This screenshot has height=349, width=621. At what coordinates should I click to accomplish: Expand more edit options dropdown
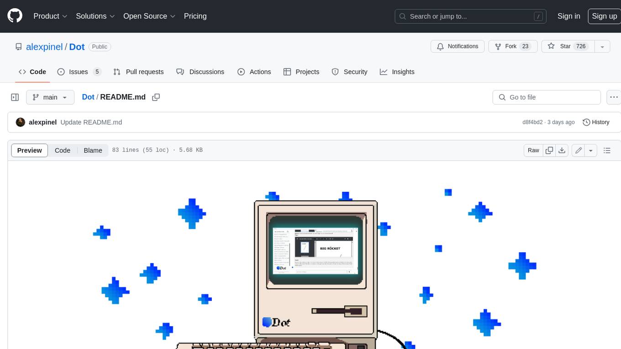[x=591, y=150]
